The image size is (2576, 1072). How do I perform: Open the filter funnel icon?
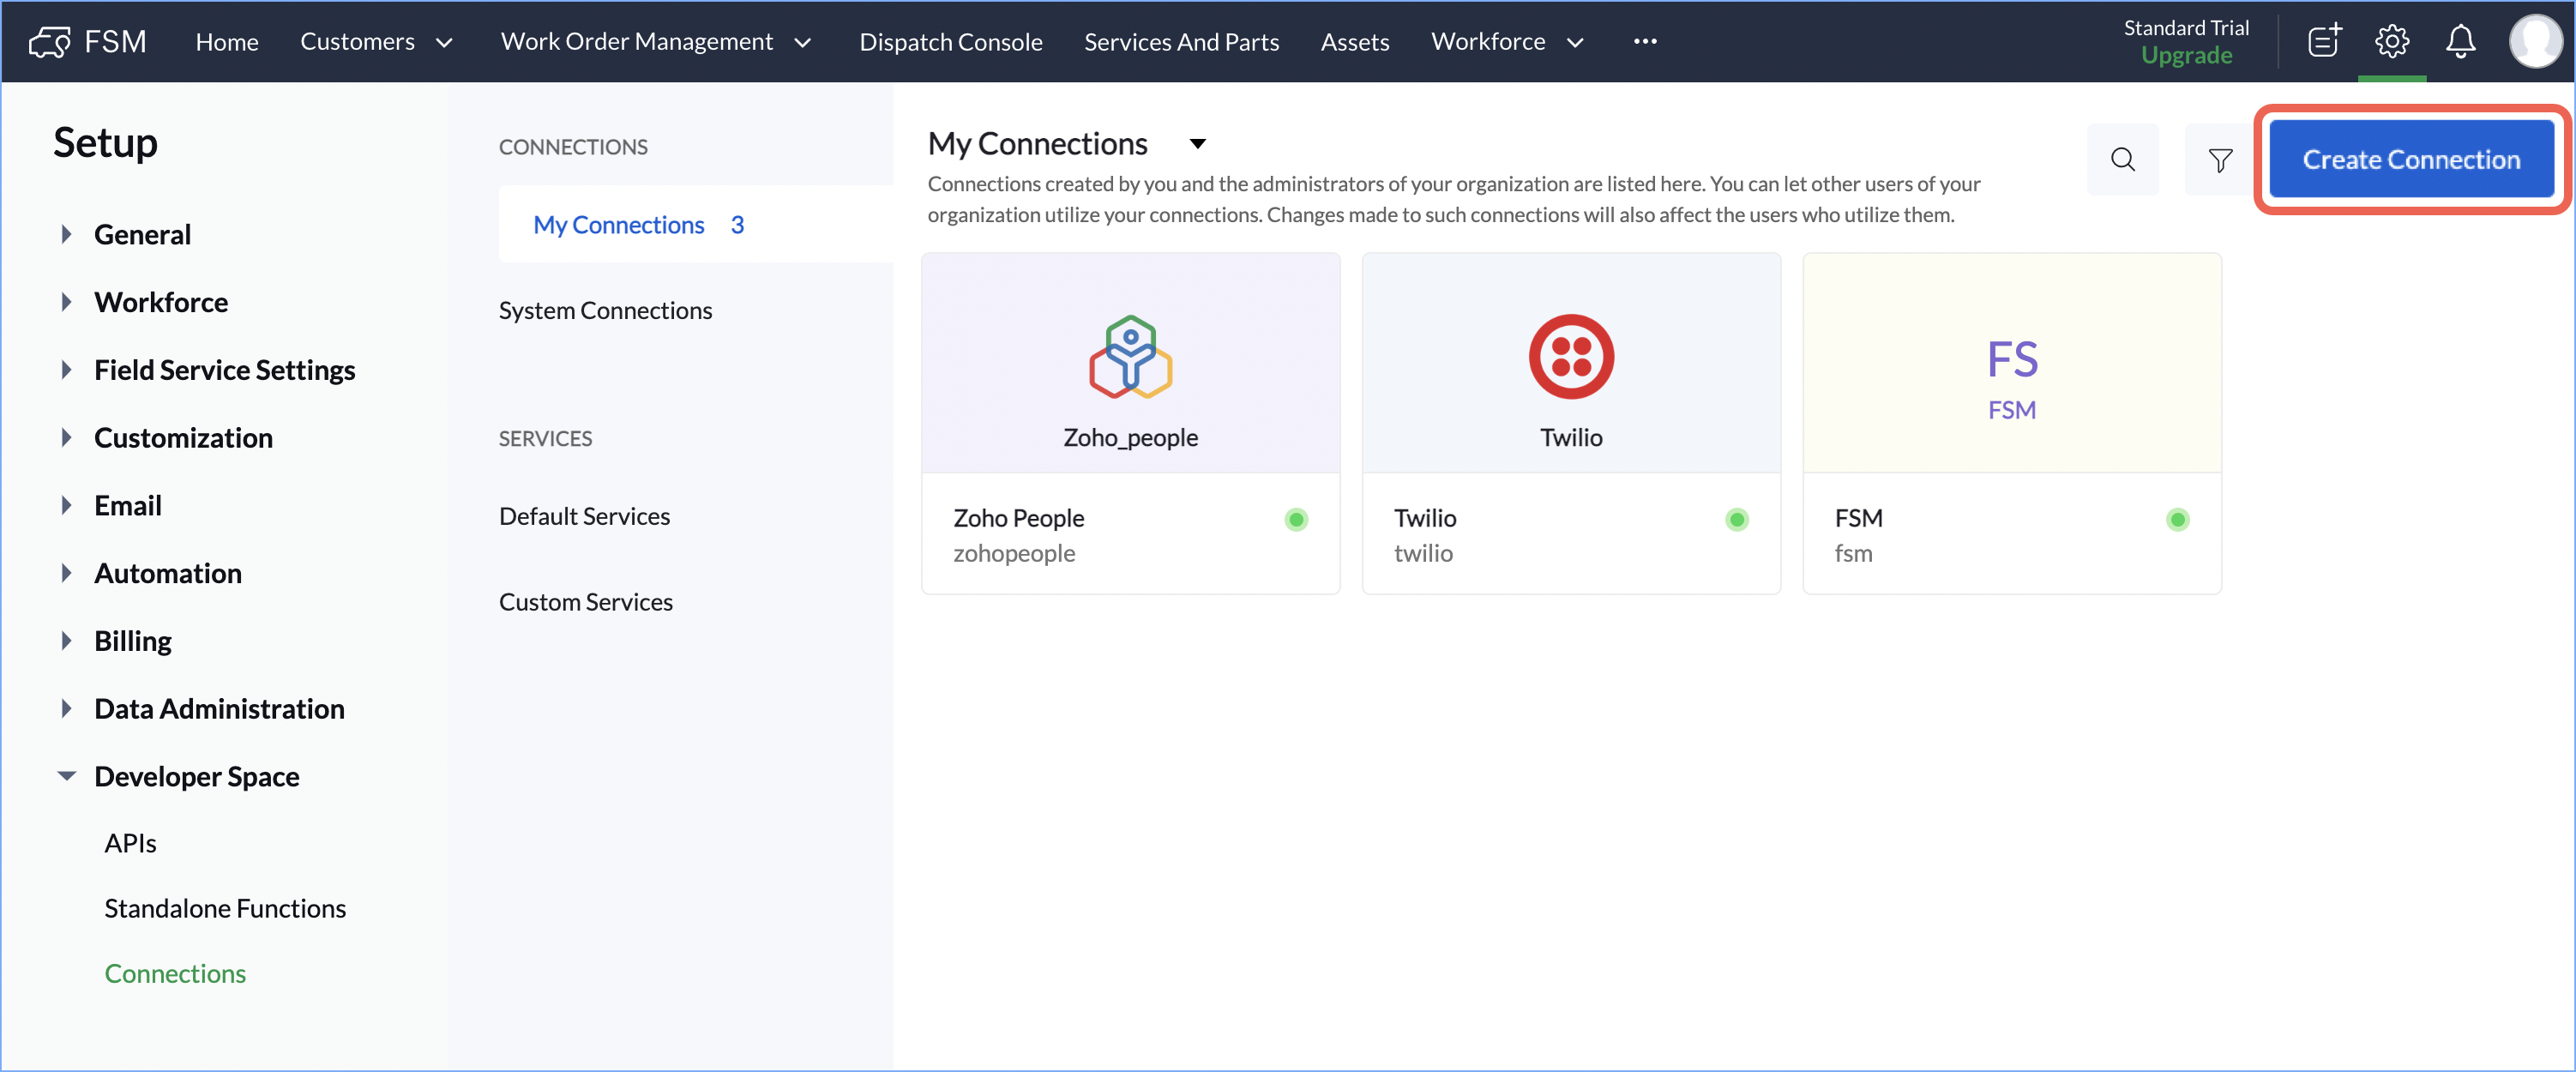(2219, 160)
